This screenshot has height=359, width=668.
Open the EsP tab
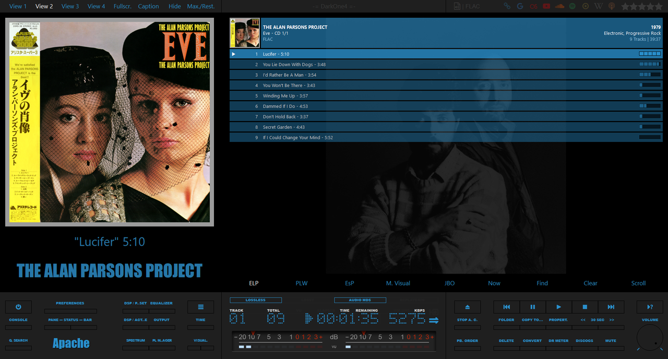tap(350, 283)
